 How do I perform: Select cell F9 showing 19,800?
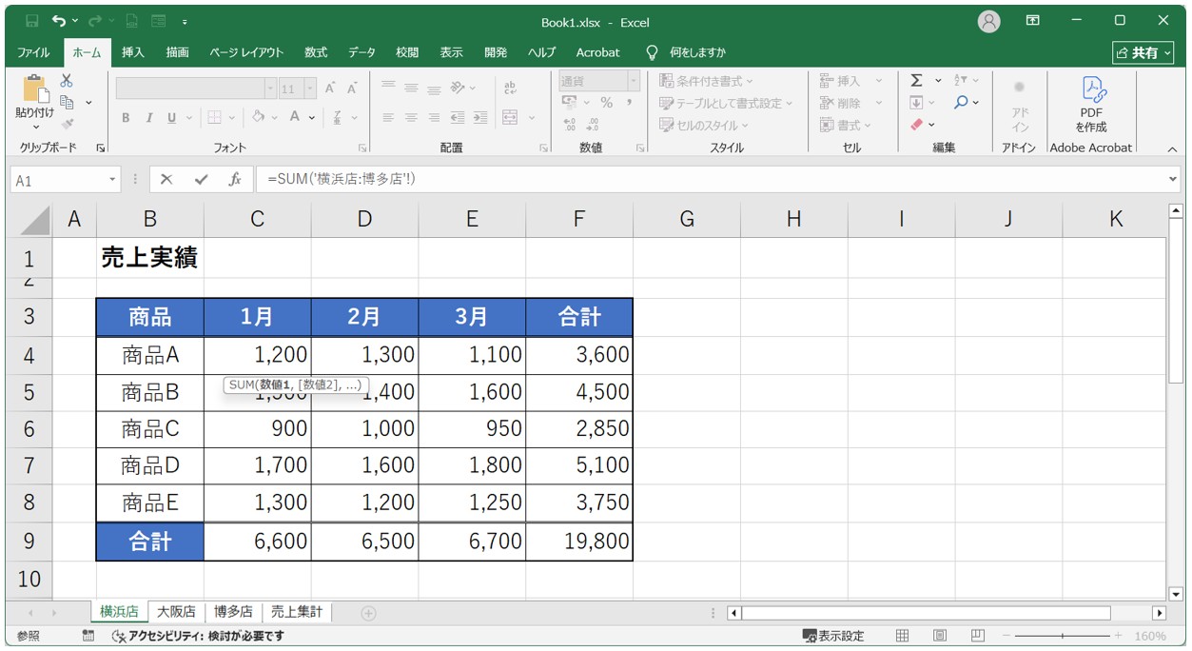tap(579, 542)
